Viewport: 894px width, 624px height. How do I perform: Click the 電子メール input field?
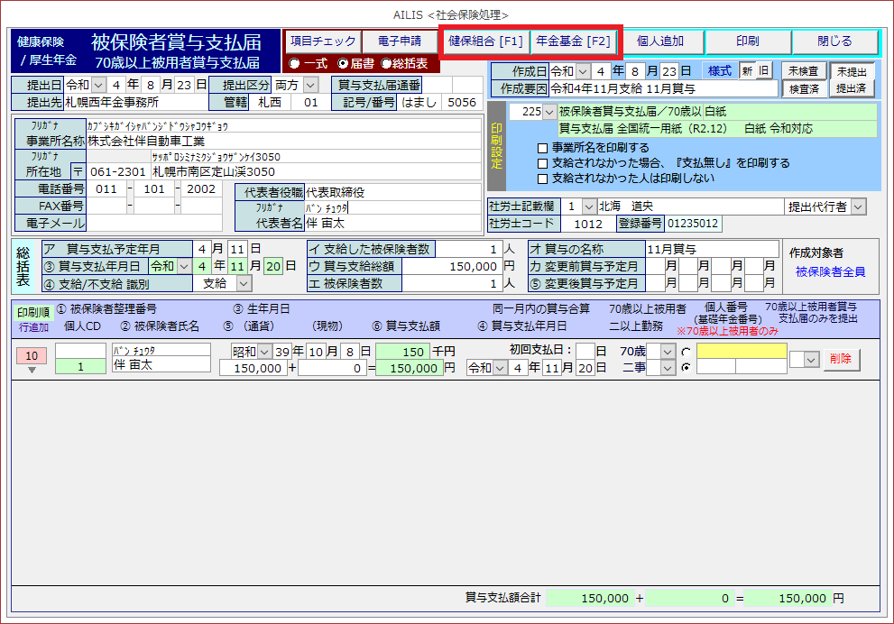[154, 223]
